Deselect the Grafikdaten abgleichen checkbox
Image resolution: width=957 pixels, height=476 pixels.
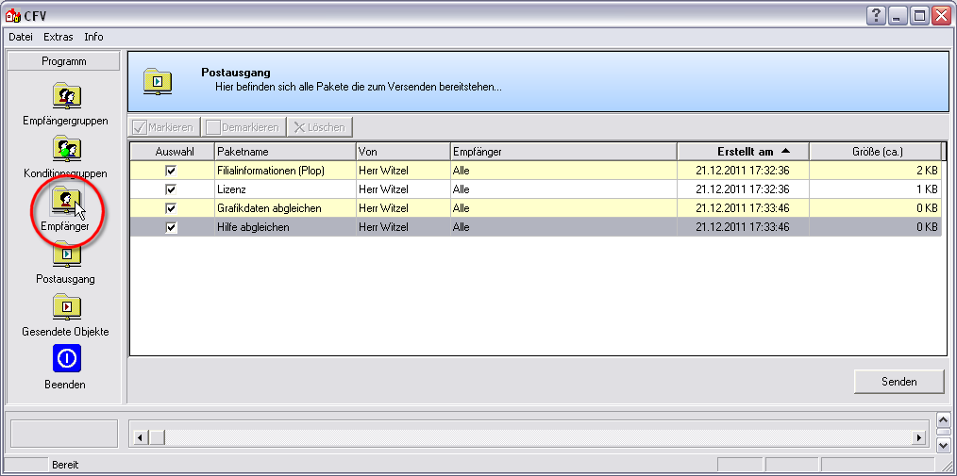[171, 208]
